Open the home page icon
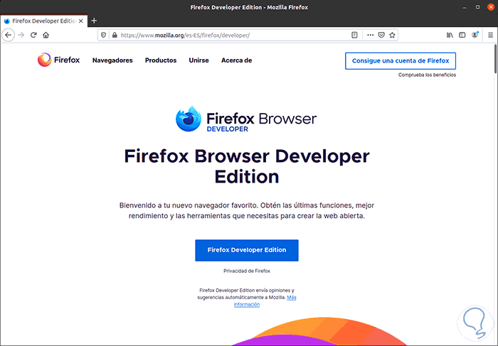The width and height of the screenshot is (498, 346). coord(46,35)
